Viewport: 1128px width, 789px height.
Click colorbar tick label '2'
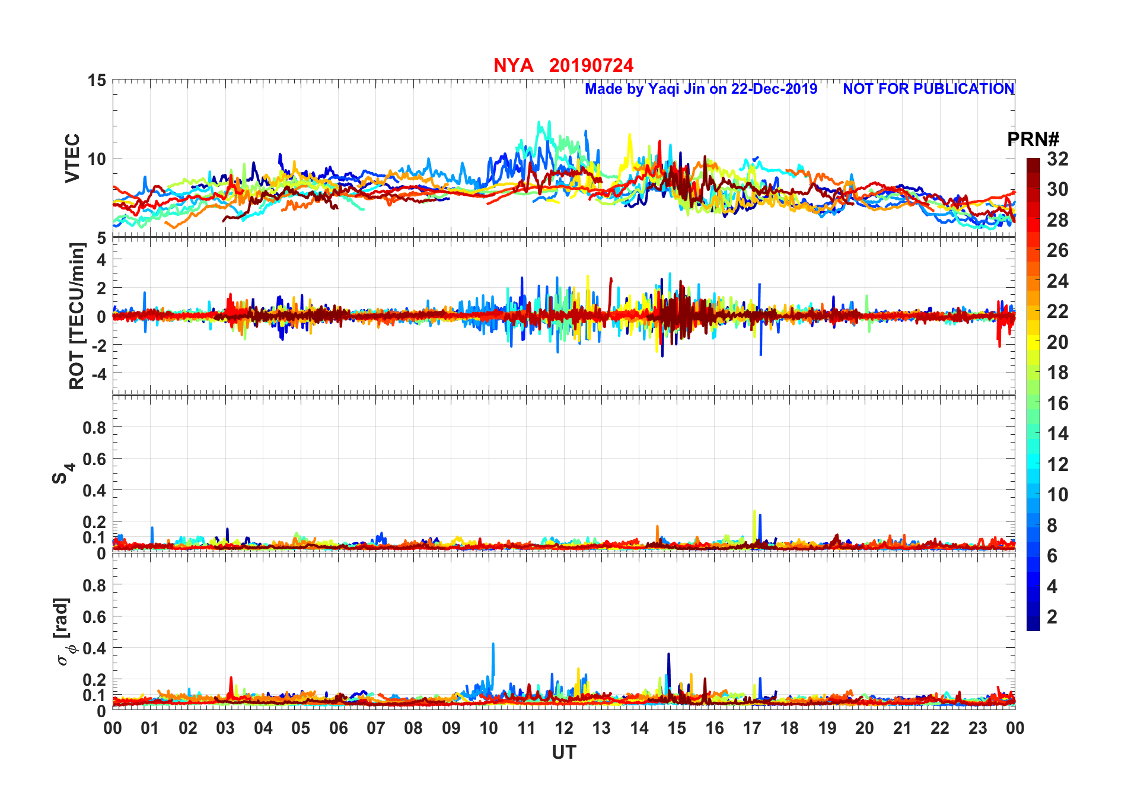point(1052,617)
